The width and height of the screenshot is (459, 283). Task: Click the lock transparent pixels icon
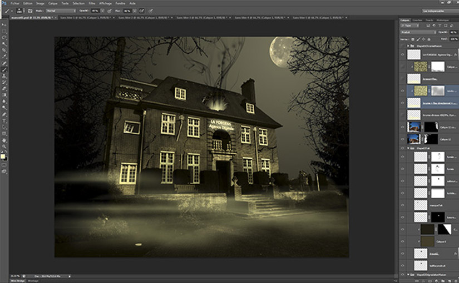413,39
